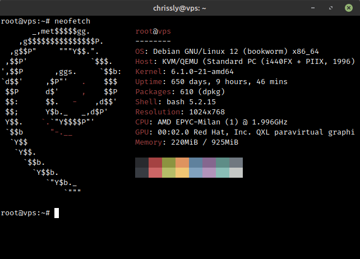Click the block cursor at the bottom prompt
The image size is (360, 259).
[57, 213]
